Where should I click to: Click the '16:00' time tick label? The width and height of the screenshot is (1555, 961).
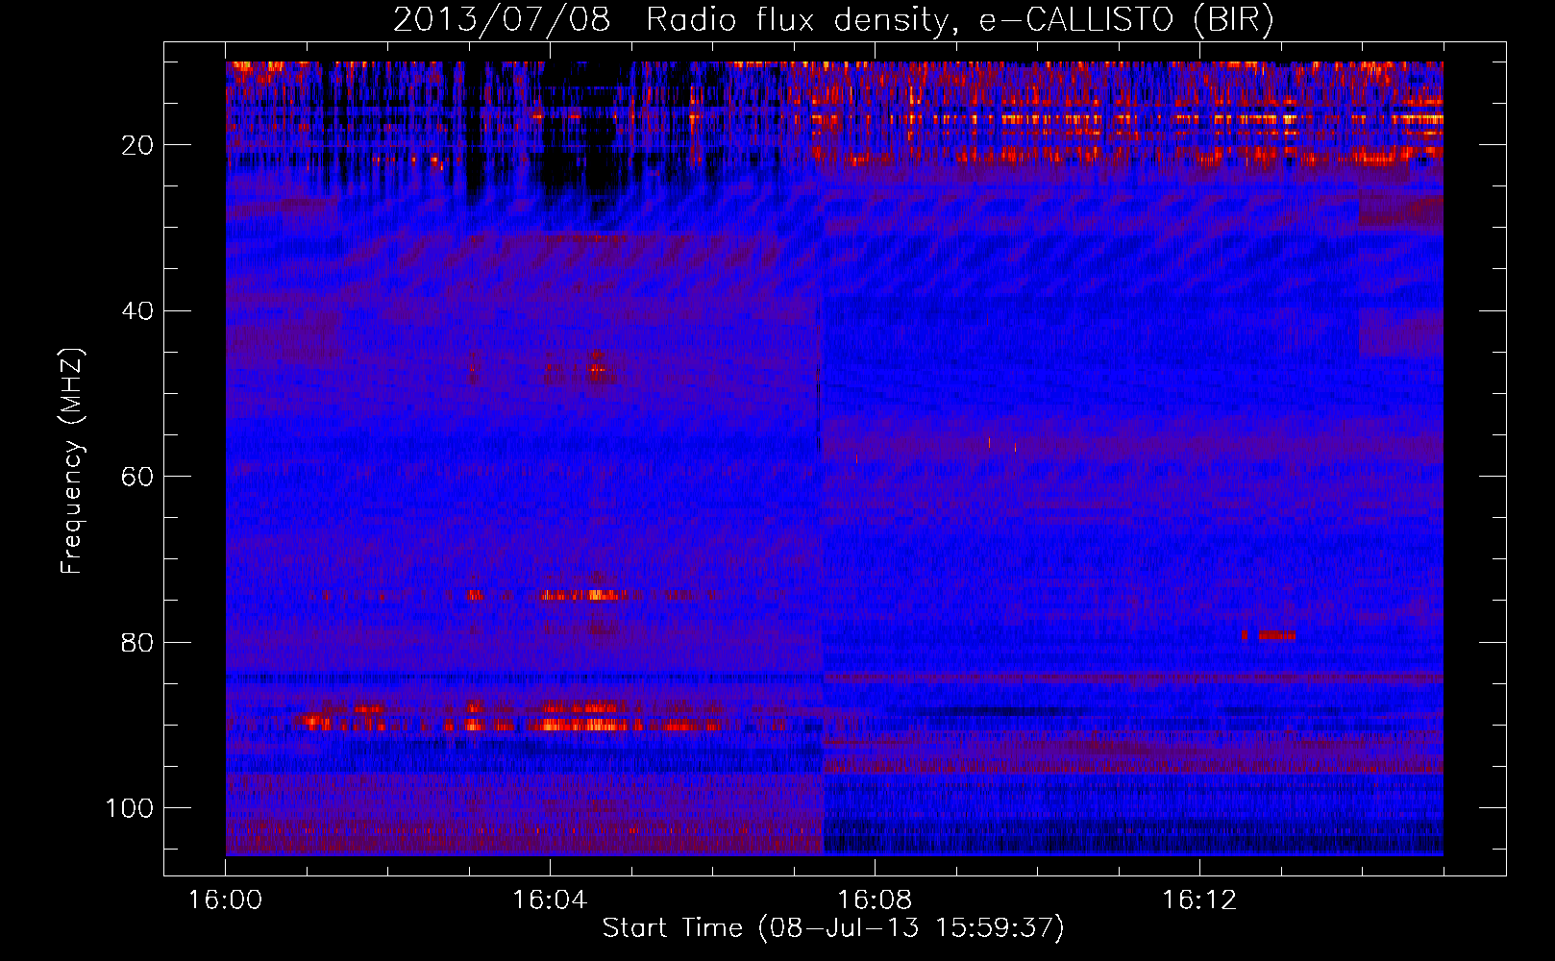pos(225,900)
